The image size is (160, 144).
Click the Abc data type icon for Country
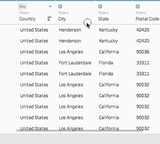(x=23, y=7)
